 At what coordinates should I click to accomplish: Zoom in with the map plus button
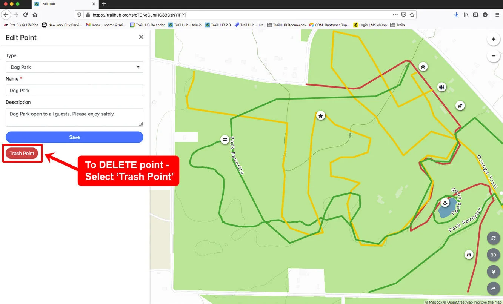(493, 39)
